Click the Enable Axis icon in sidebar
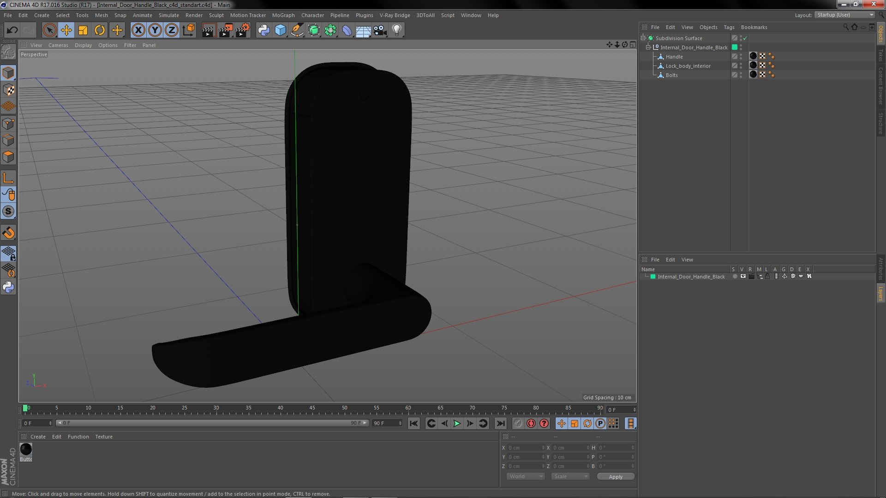This screenshot has height=498, width=886. pyautogui.click(x=8, y=178)
